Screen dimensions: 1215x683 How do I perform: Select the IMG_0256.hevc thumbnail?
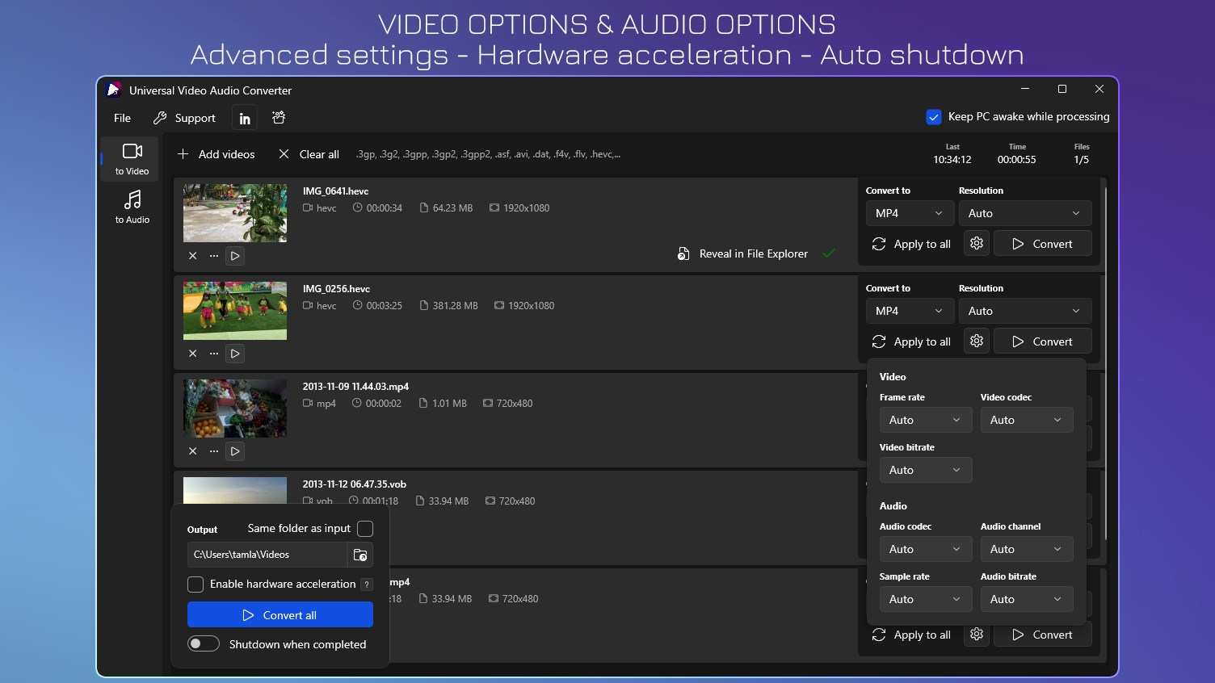coord(235,311)
